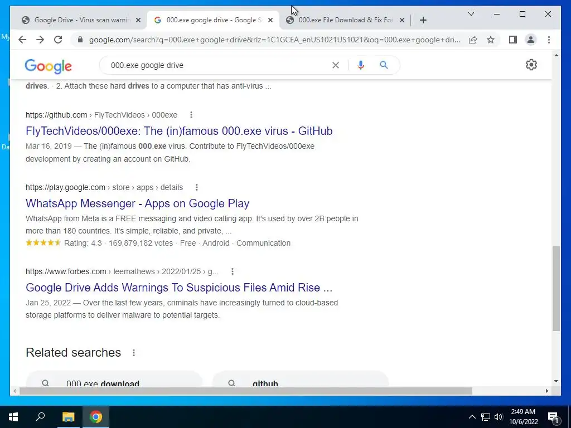
Task: Close the 000.exe File Download tab
Action: pos(401,20)
